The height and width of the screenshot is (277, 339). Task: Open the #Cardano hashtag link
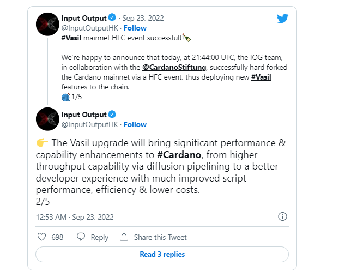(x=171, y=154)
